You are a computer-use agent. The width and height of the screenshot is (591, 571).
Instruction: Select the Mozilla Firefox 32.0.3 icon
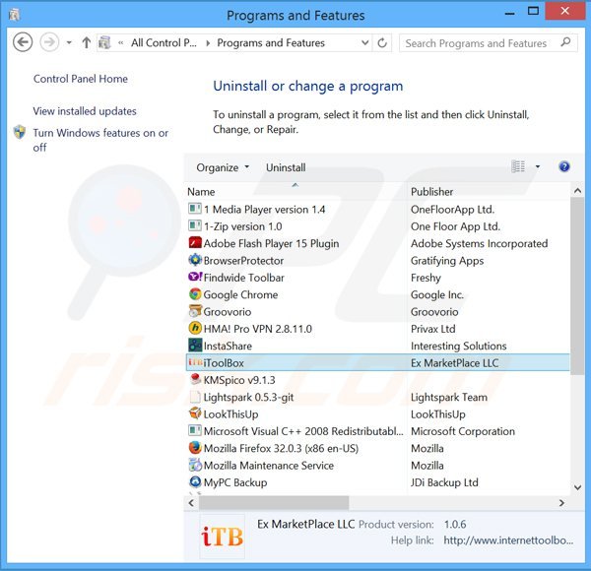[x=195, y=448]
